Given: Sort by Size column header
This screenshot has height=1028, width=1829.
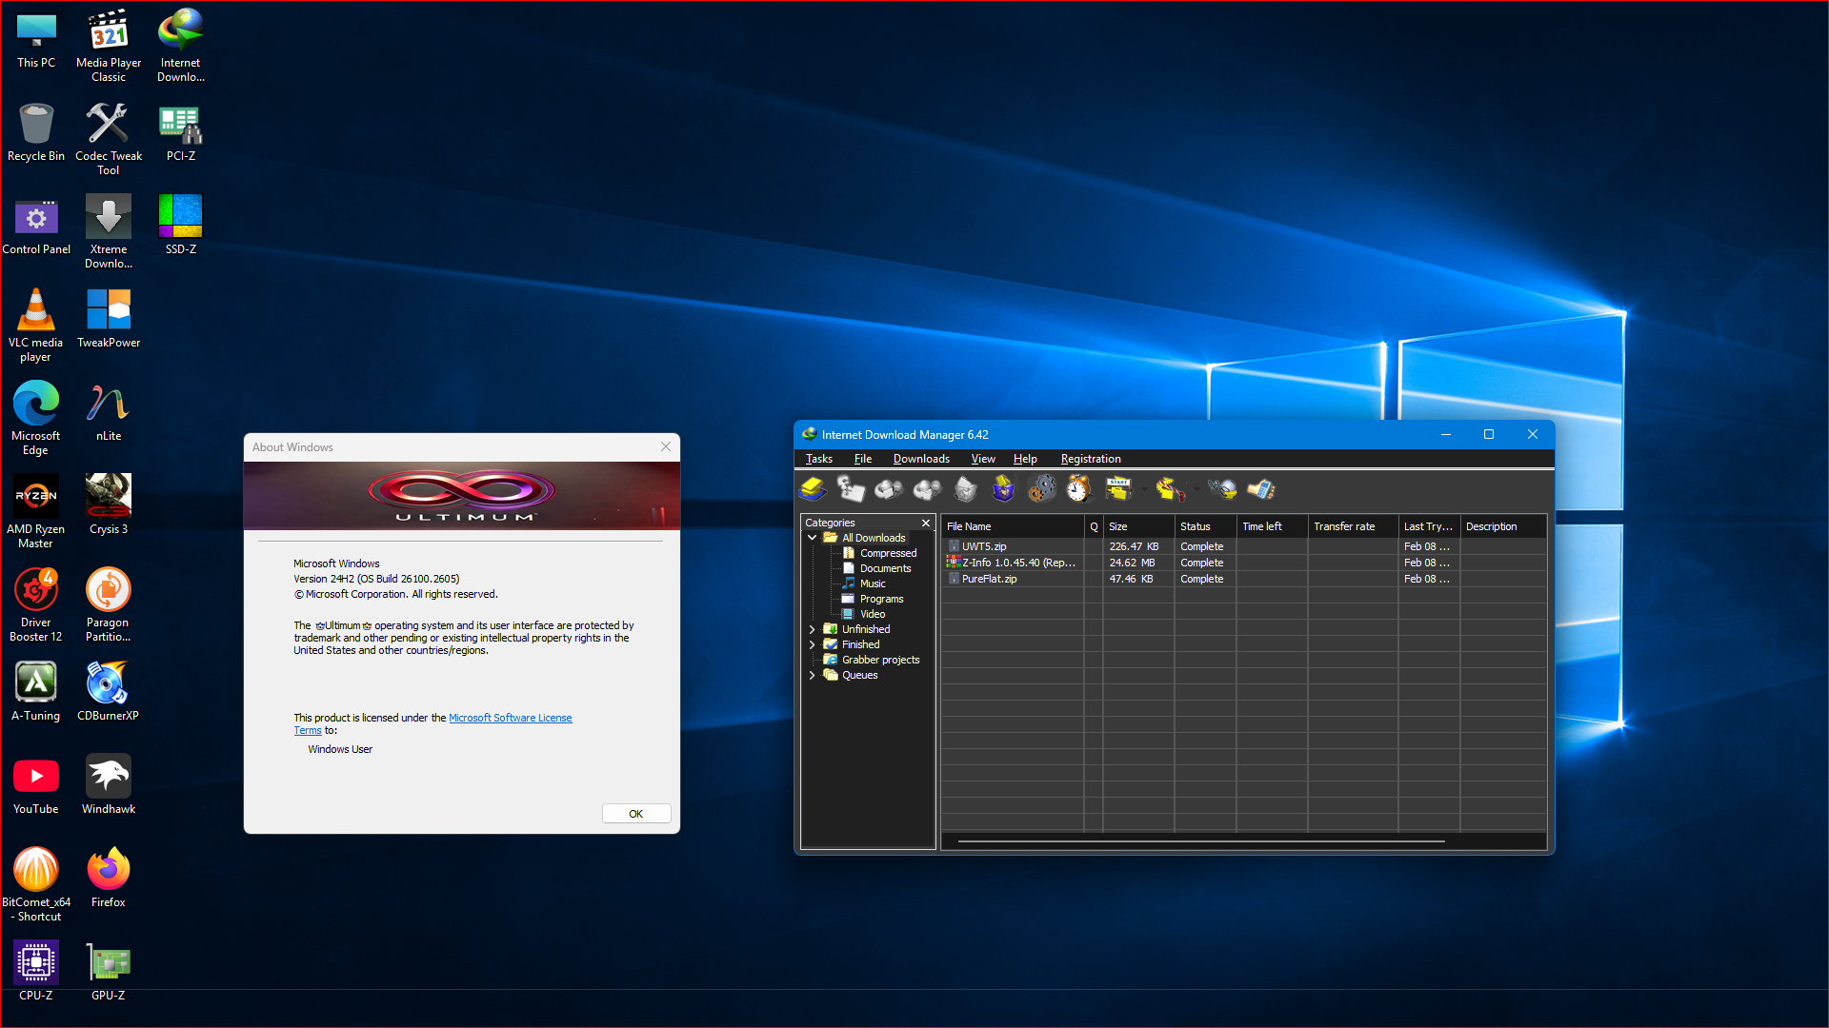Looking at the screenshot, I should click(1138, 526).
